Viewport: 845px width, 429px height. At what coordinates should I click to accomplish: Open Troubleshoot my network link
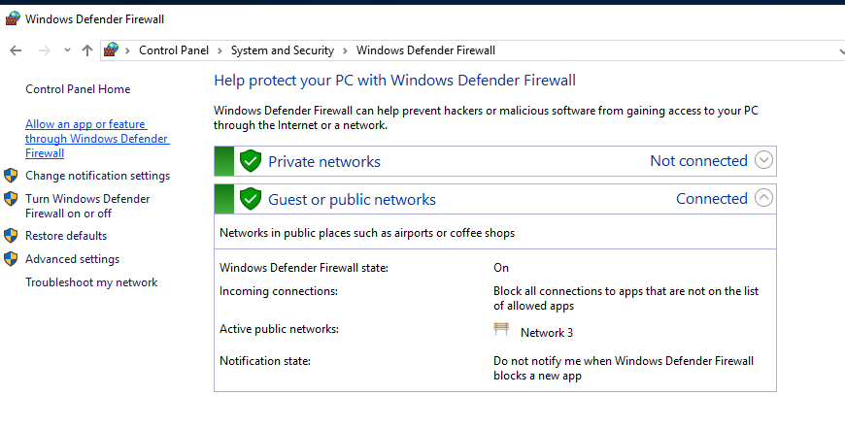pyautogui.click(x=91, y=282)
